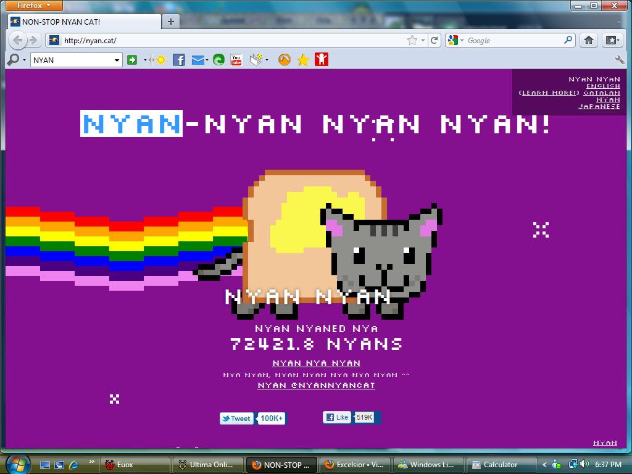Click the ENGLISH language link
Viewport: 632px width, 474px height.
[x=603, y=86]
